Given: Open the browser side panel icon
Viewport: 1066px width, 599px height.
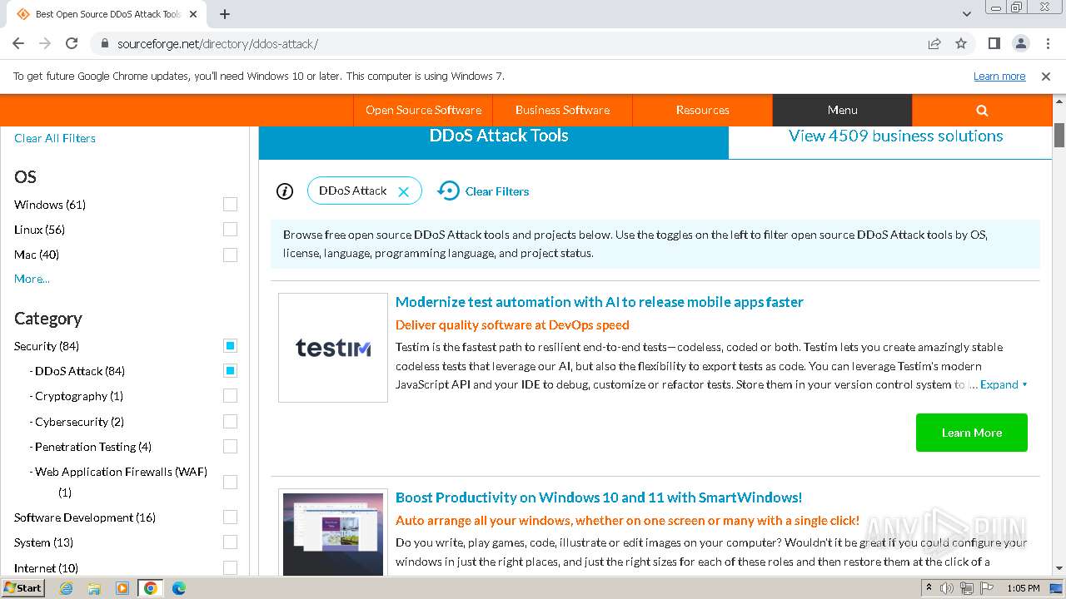Looking at the screenshot, I should [994, 43].
